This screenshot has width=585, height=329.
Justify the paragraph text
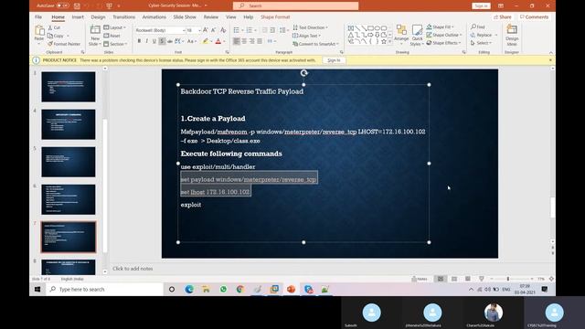click(x=260, y=41)
